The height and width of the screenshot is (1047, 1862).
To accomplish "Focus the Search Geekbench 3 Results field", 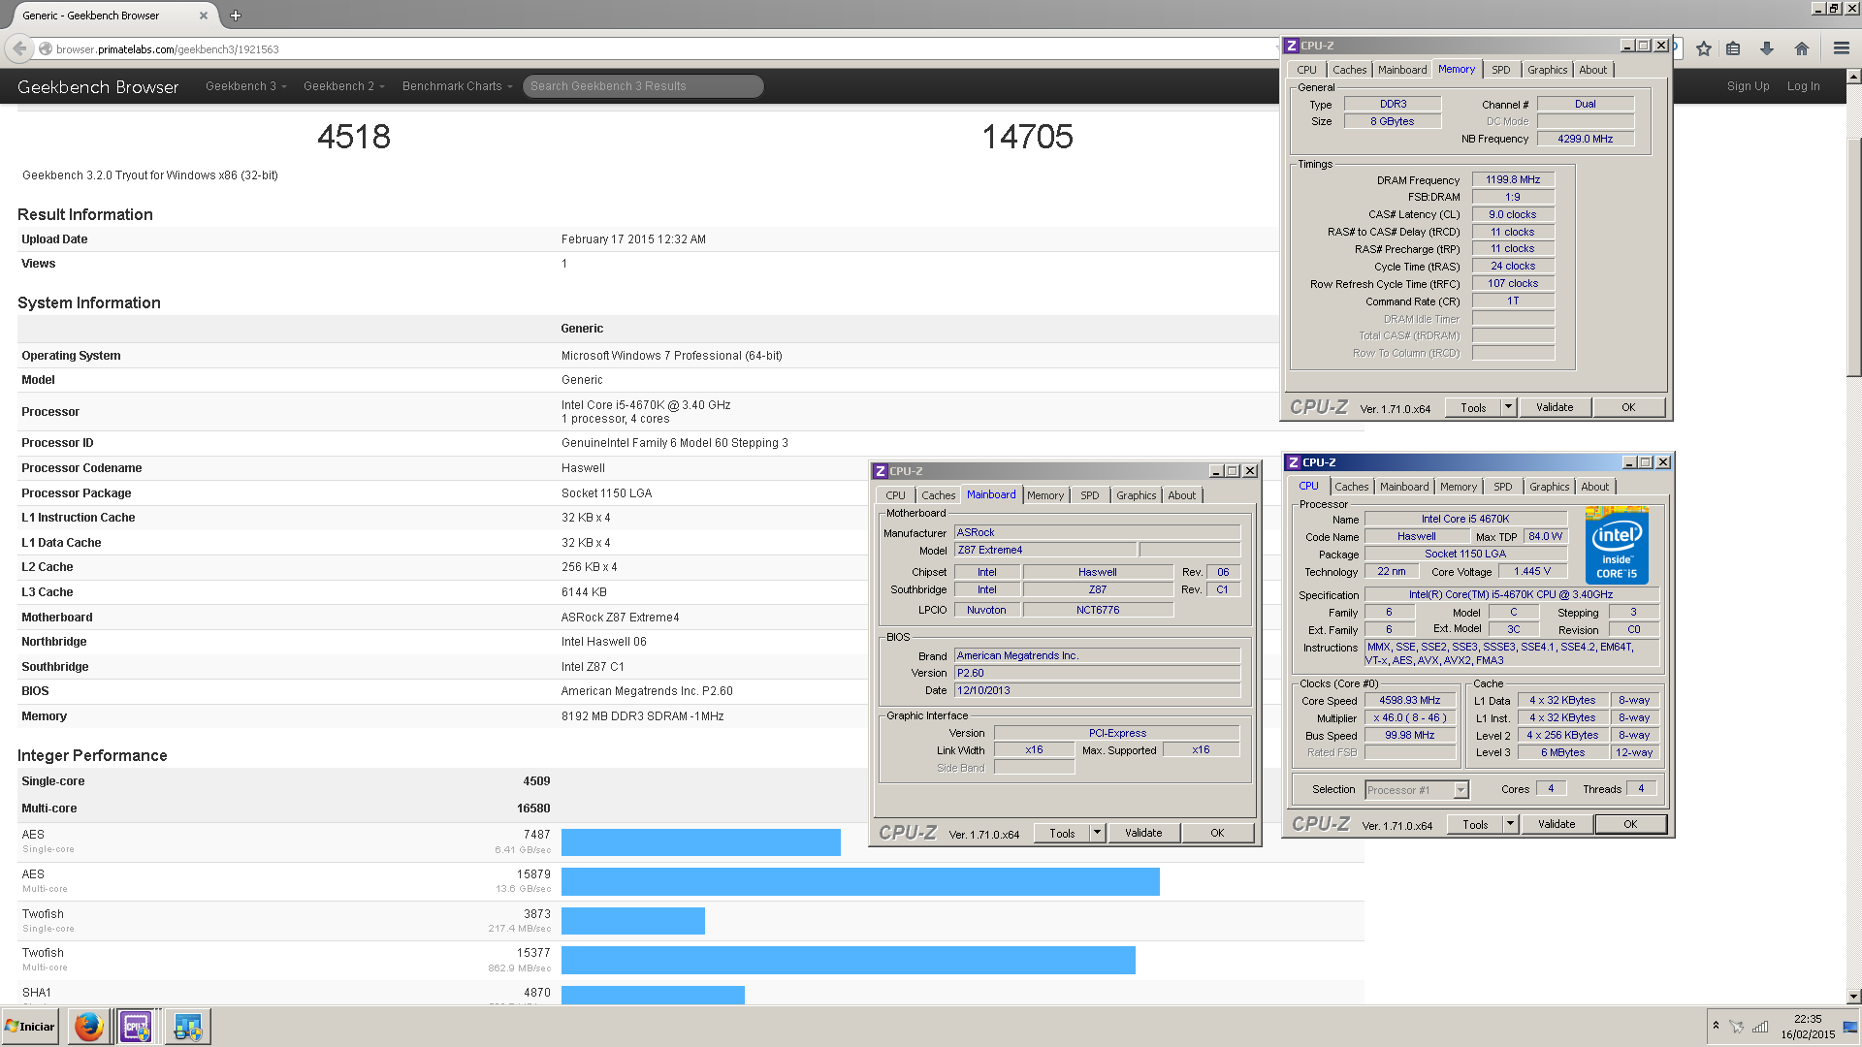I will point(643,86).
